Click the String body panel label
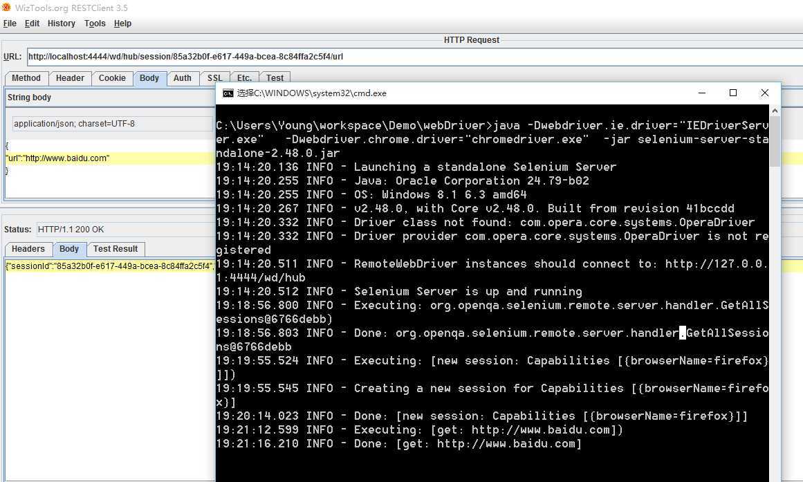Image resolution: width=803 pixels, height=482 pixels. point(29,98)
